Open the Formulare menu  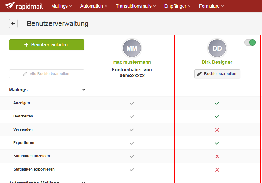[211, 6]
